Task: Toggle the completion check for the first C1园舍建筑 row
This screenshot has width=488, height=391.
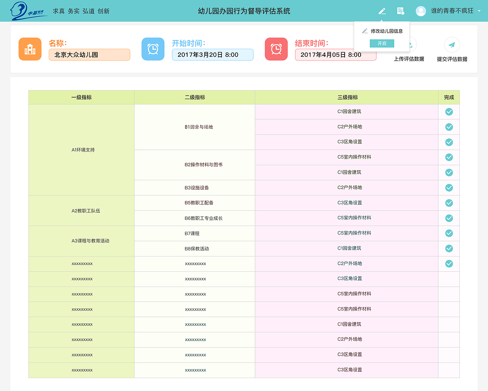Action: click(449, 112)
